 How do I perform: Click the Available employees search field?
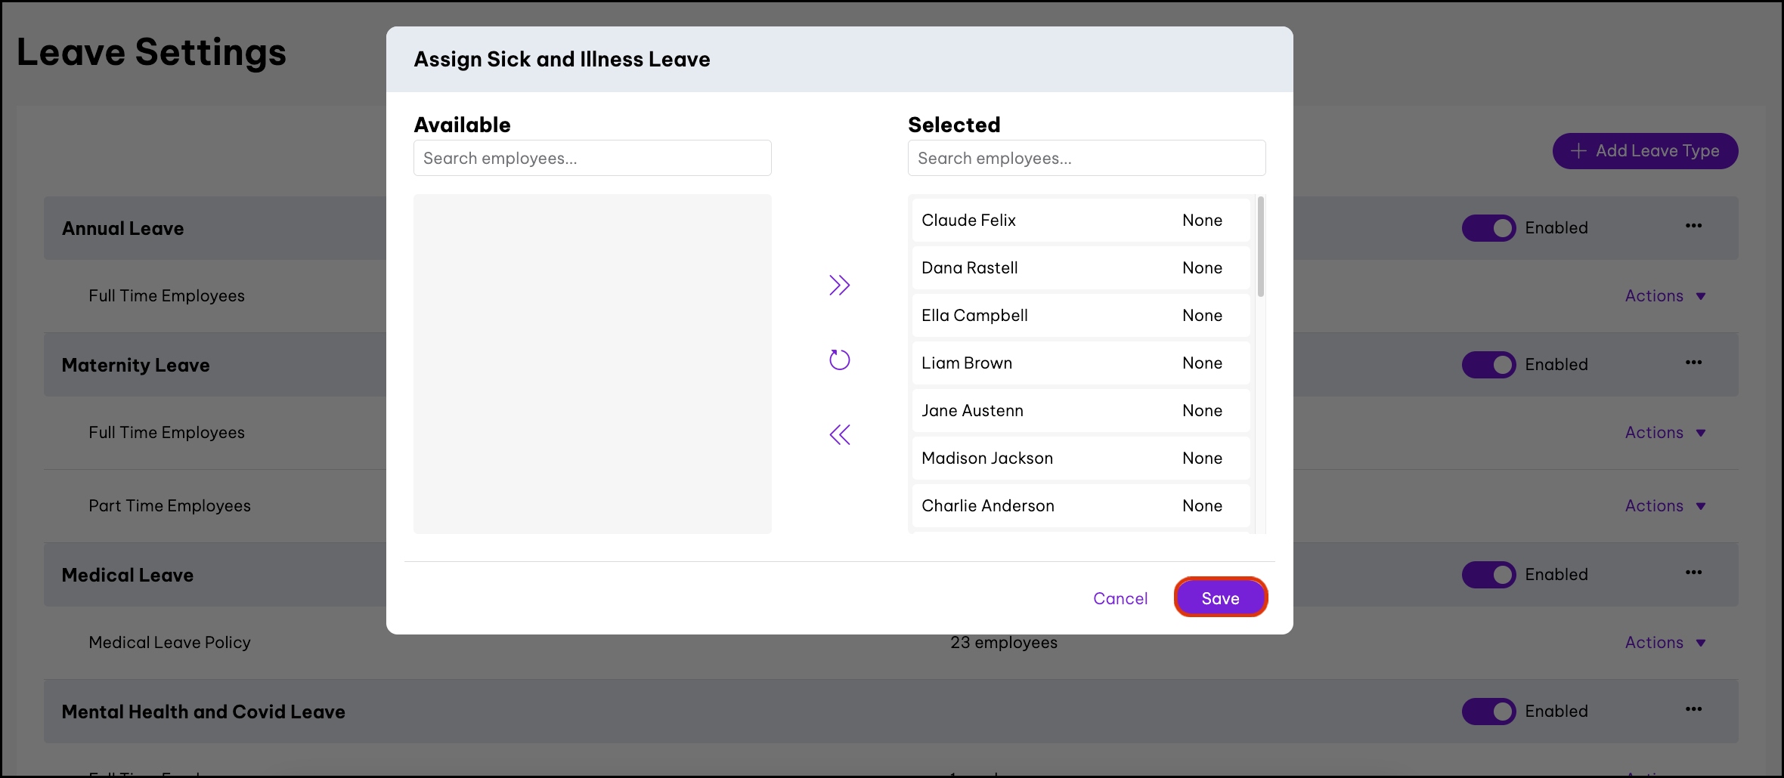[592, 159]
